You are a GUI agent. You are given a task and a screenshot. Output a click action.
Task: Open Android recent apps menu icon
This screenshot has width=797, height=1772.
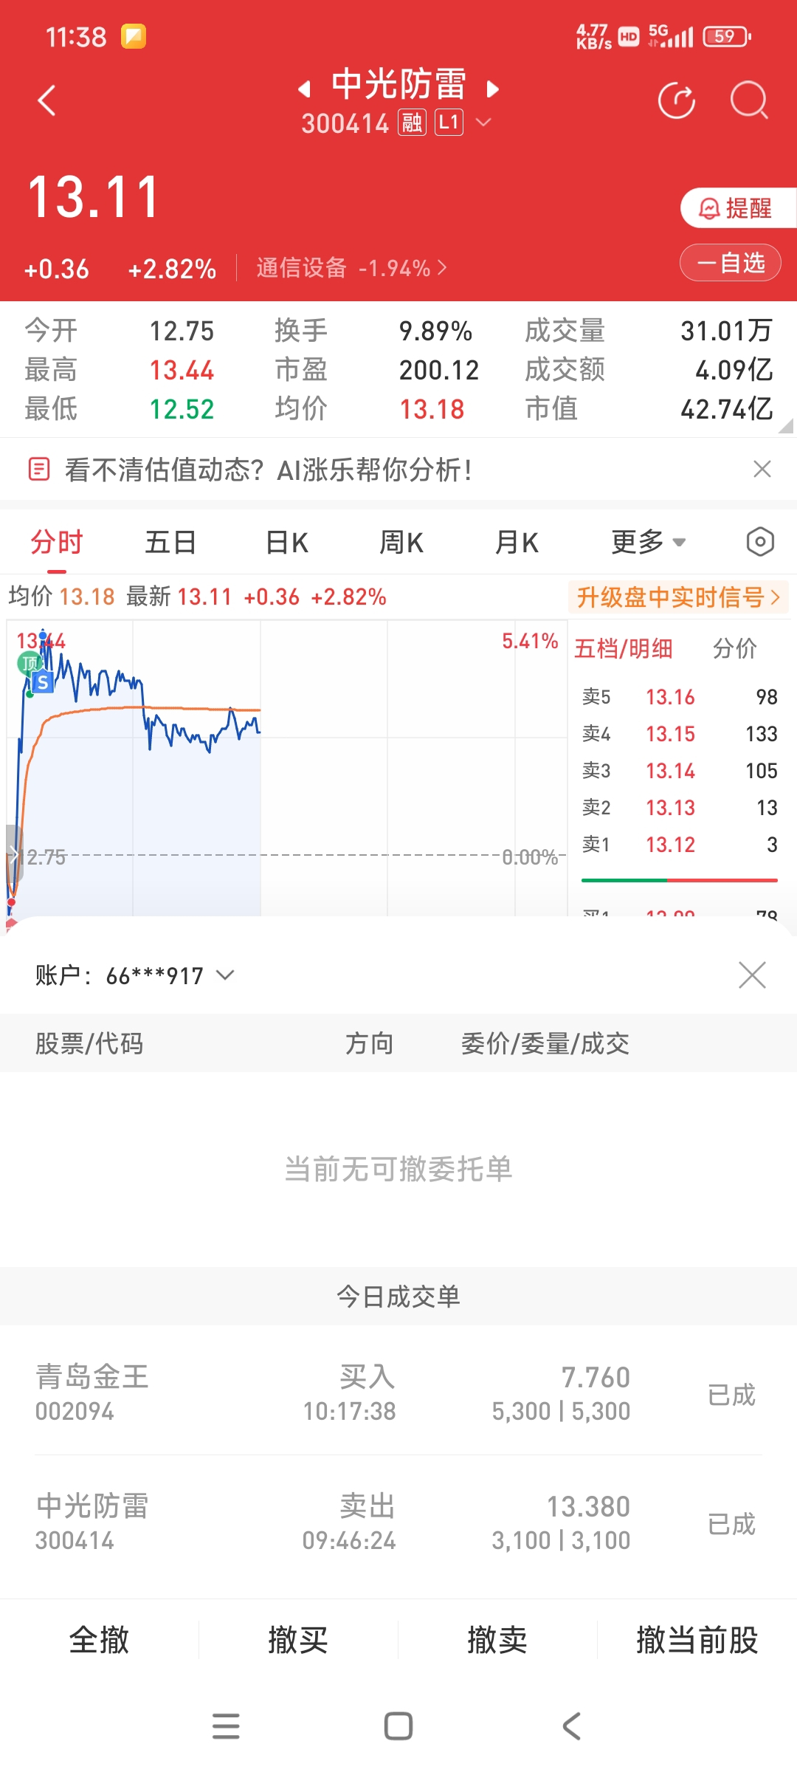click(x=226, y=1726)
